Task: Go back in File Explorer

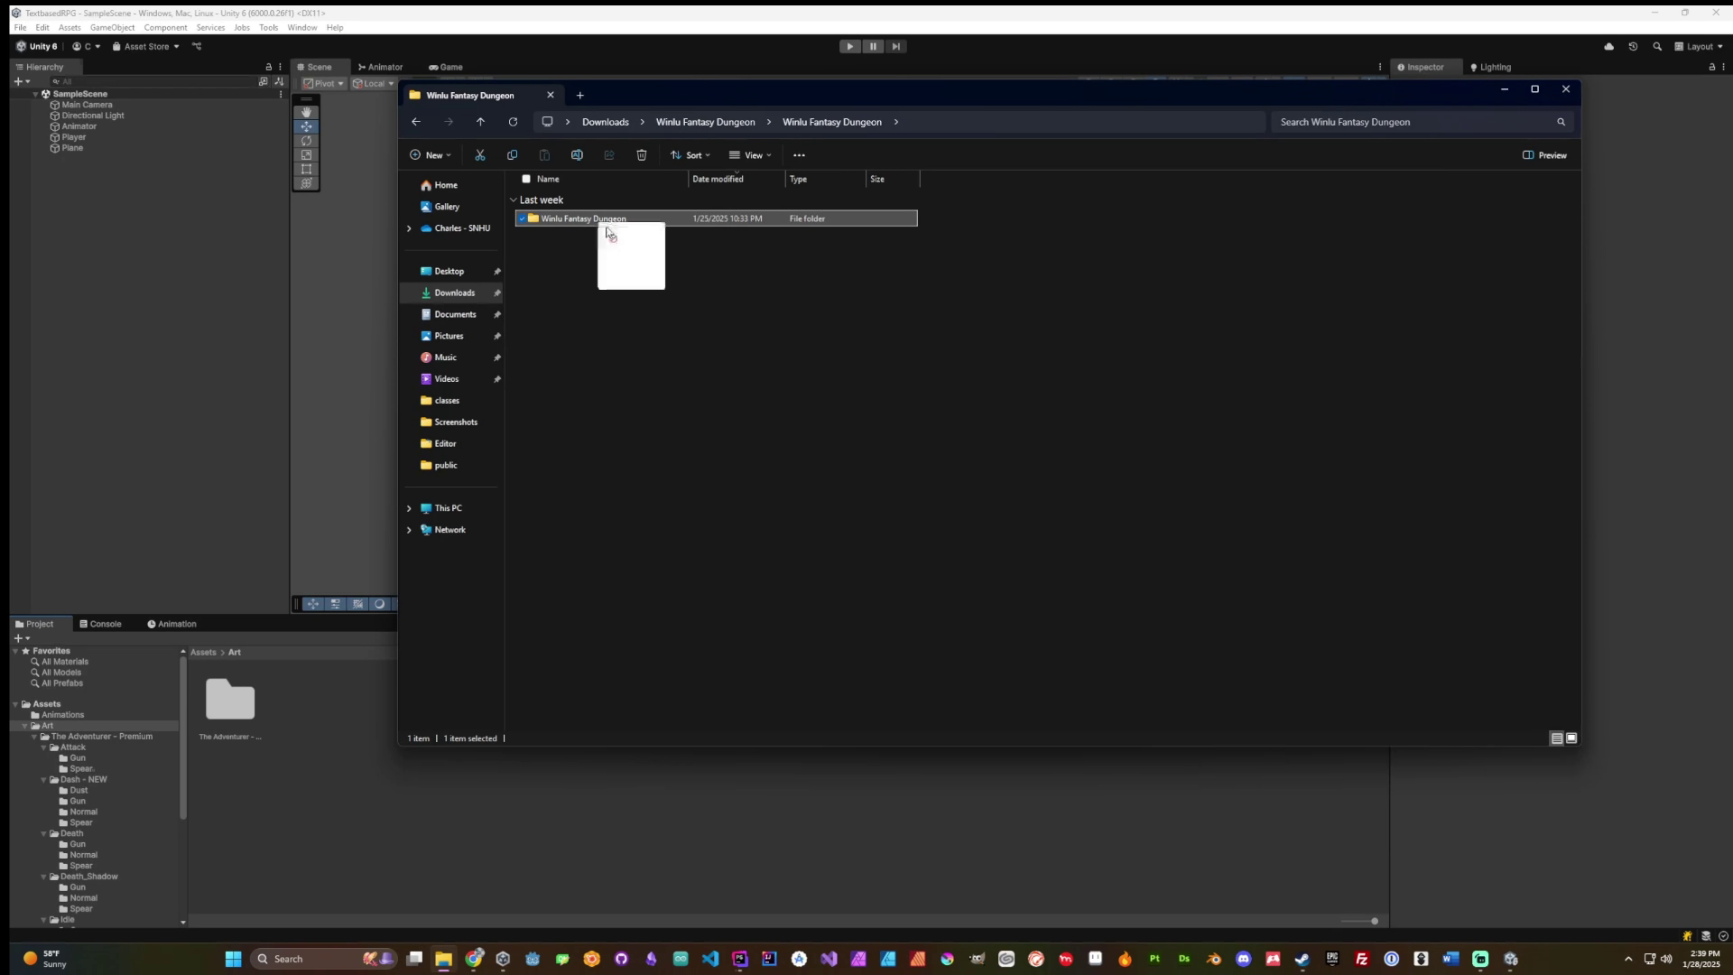Action: coord(416,122)
